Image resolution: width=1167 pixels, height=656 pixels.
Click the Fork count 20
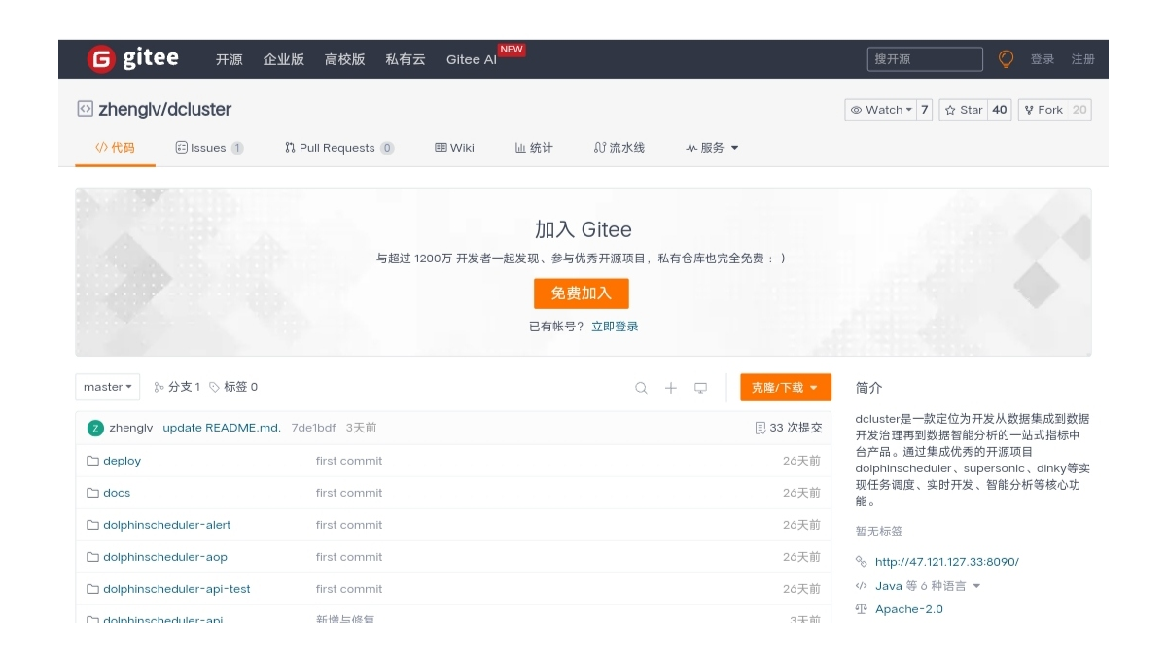[1079, 110]
